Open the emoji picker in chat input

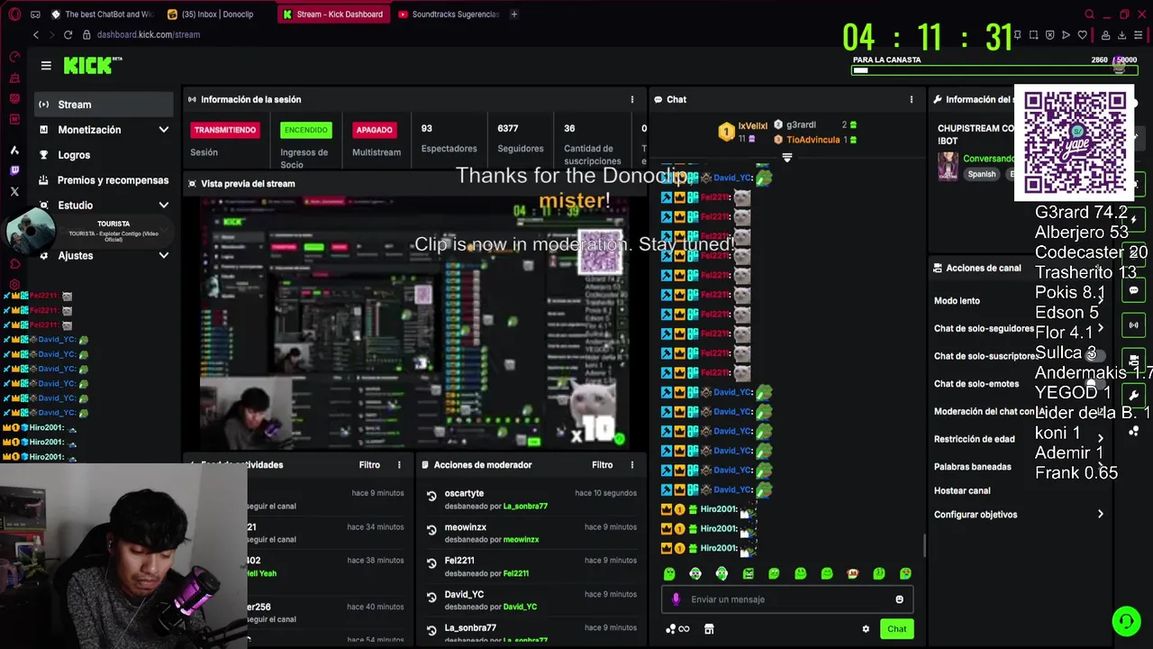point(899,599)
